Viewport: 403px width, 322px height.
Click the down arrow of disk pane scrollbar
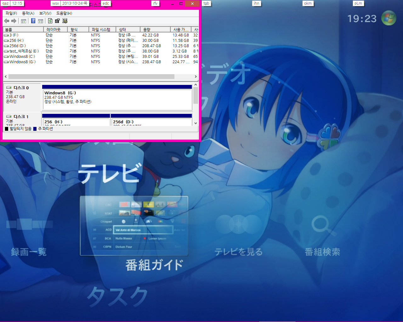point(196,123)
